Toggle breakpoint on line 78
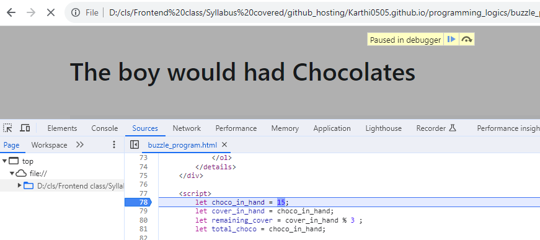This screenshot has height=240, width=540. (138, 202)
